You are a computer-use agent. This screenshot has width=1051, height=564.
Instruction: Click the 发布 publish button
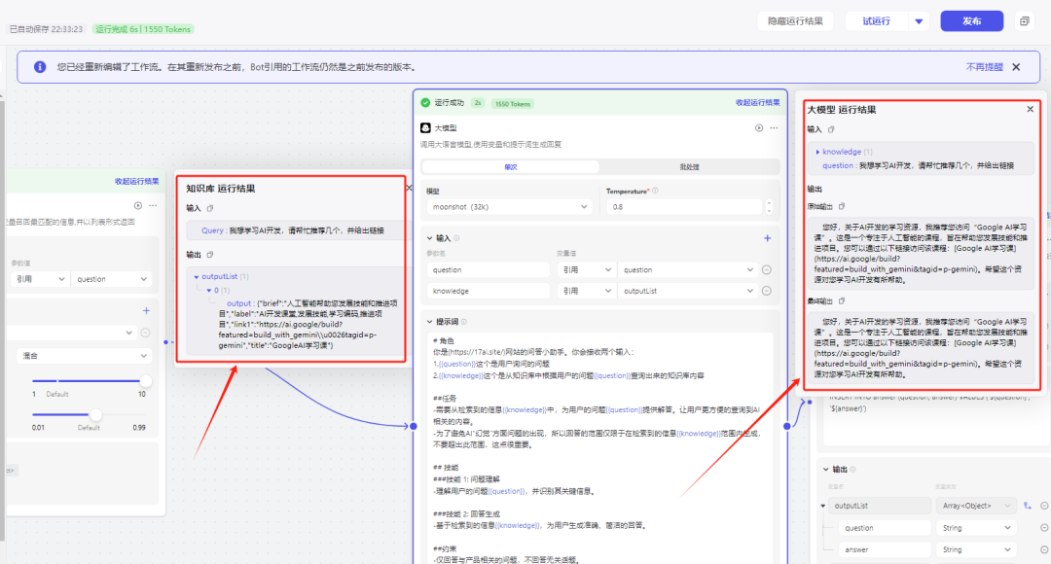click(972, 21)
